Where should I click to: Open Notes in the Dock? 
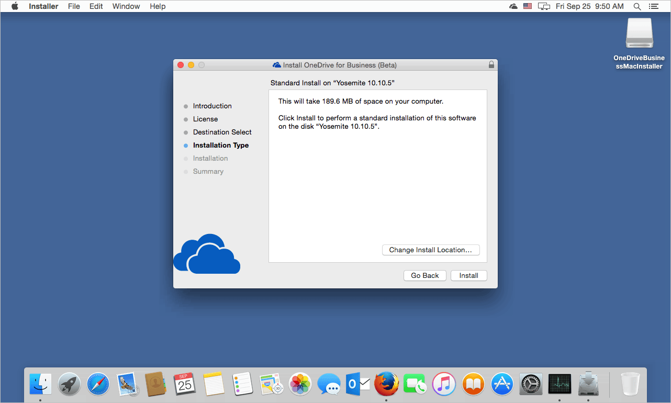coord(214,385)
